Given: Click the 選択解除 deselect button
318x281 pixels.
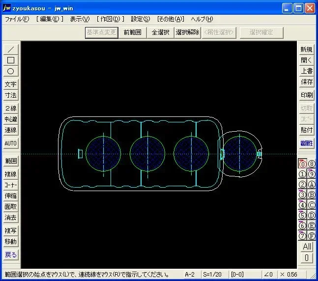Looking at the screenshot, I should tap(188, 32).
